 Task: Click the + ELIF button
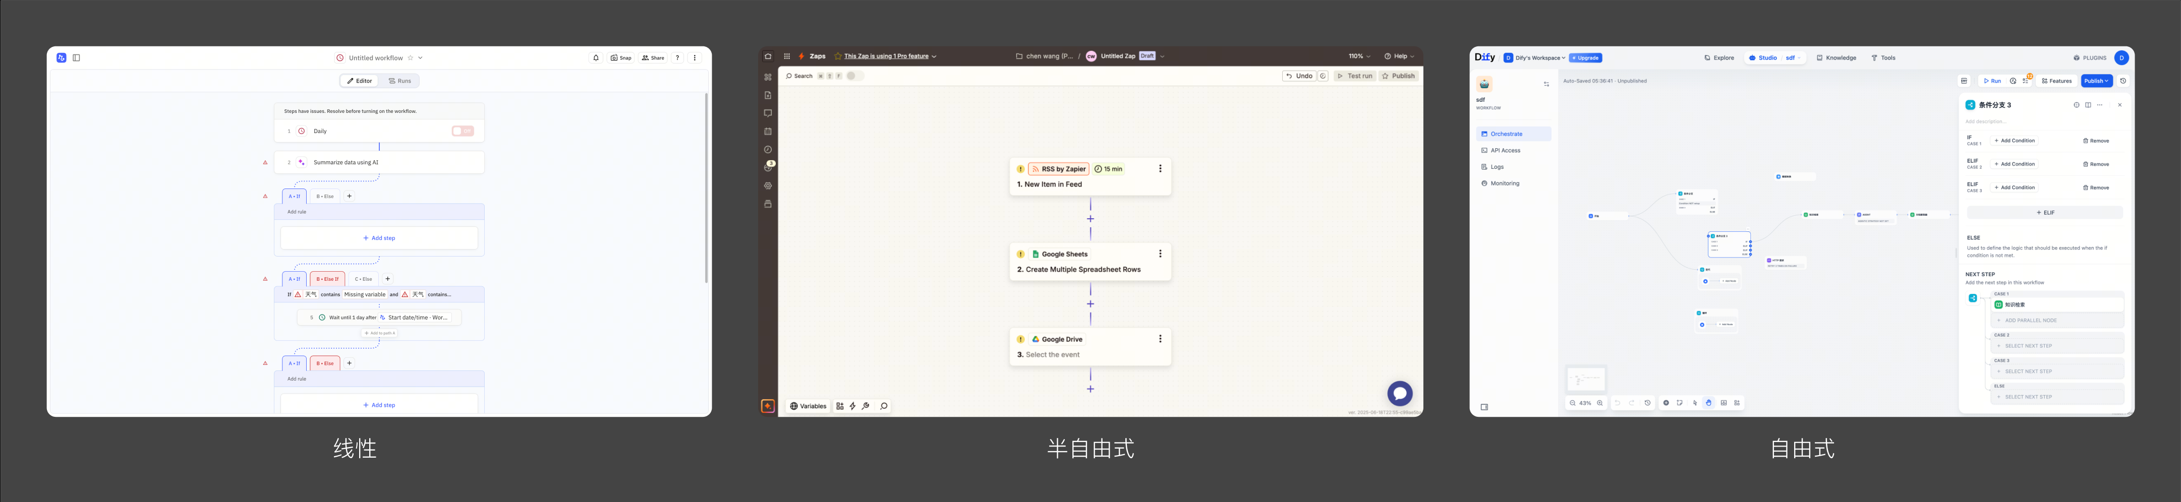[x=2045, y=213]
